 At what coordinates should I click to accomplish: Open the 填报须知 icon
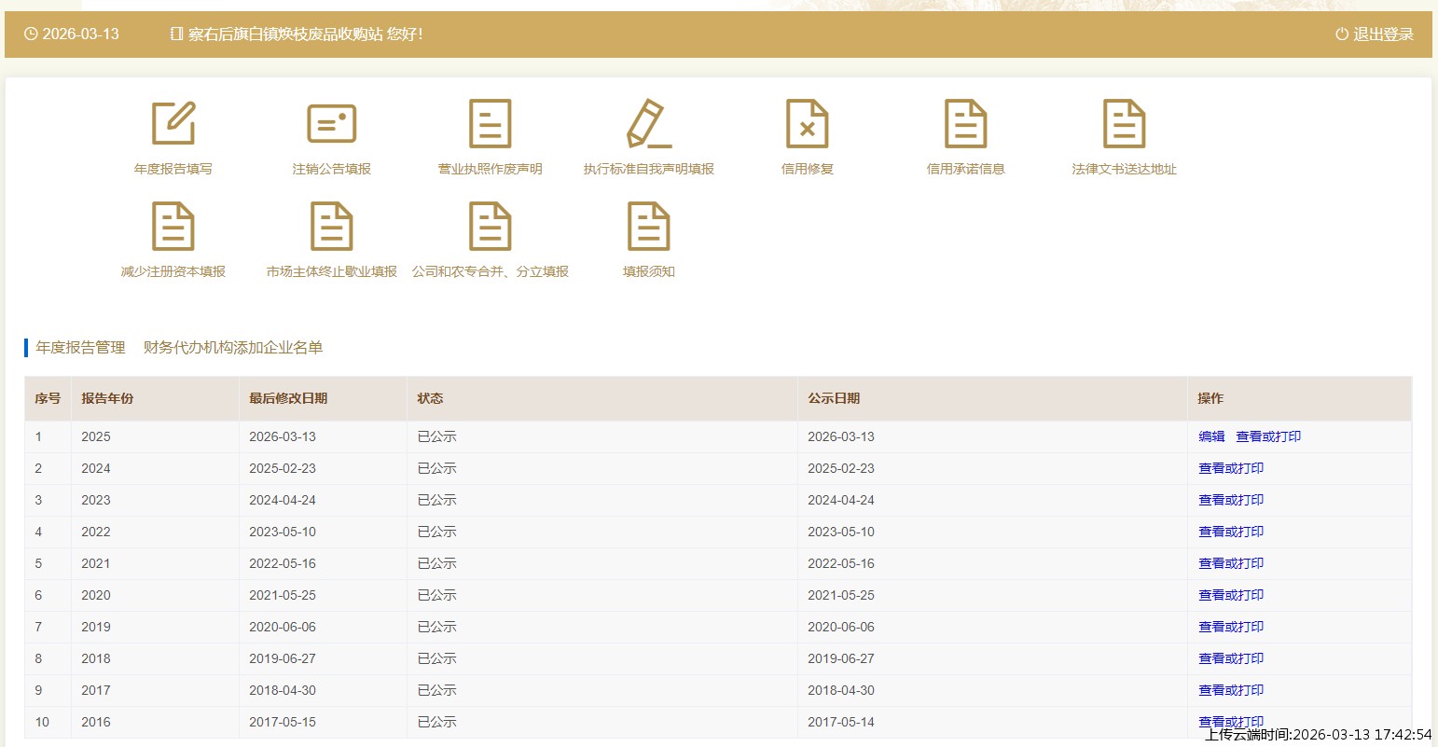[649, 227]
